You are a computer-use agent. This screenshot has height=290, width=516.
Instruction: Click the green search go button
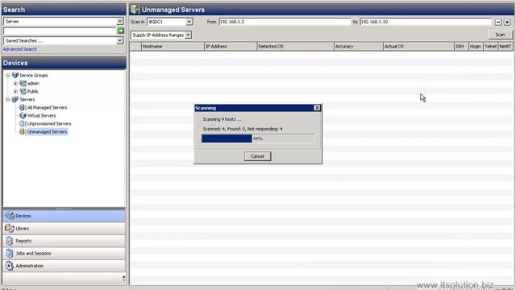click(121, 31)
